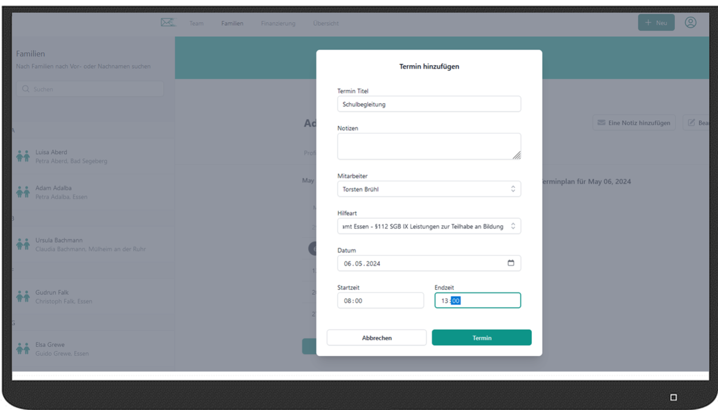Confirm with the green Termin button
The height and width of the screenshot is (410, 718).
coord(481,338)
